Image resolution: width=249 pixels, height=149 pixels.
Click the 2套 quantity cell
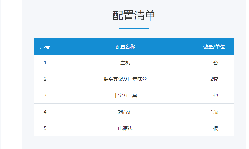tap(214, 79)
